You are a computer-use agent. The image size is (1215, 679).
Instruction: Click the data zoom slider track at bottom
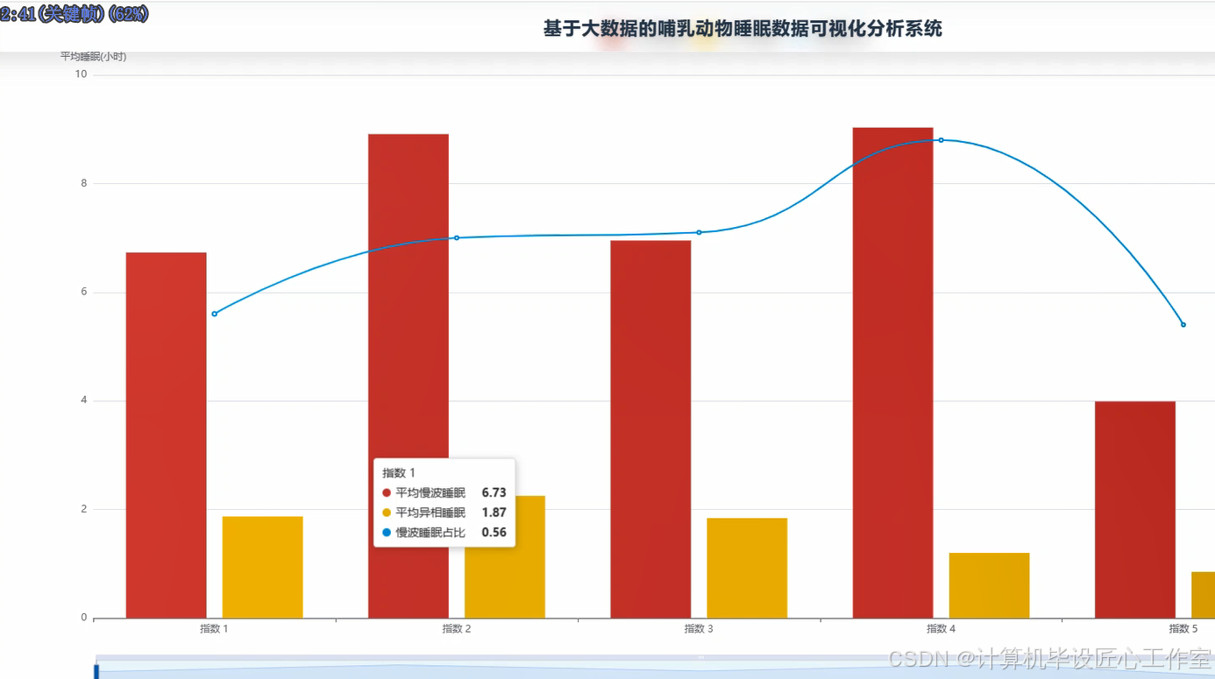(655, 668)
